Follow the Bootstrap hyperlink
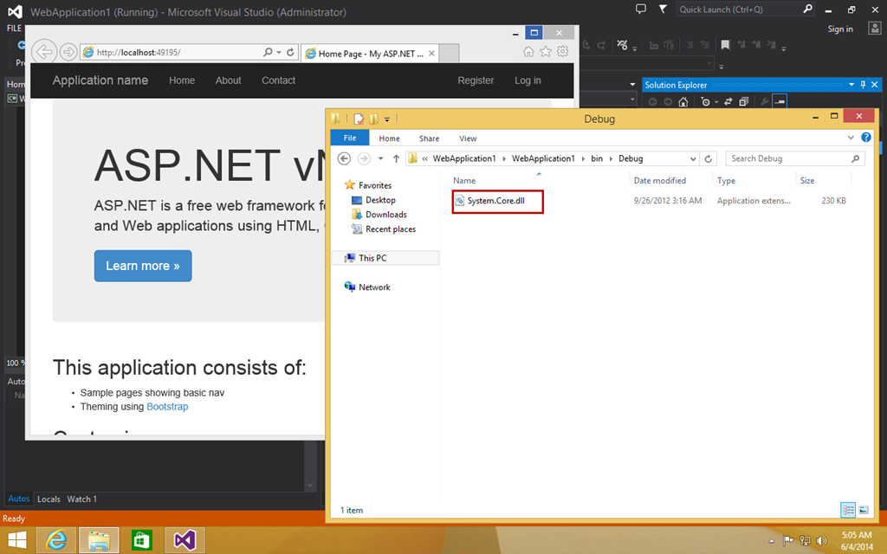 167,407
